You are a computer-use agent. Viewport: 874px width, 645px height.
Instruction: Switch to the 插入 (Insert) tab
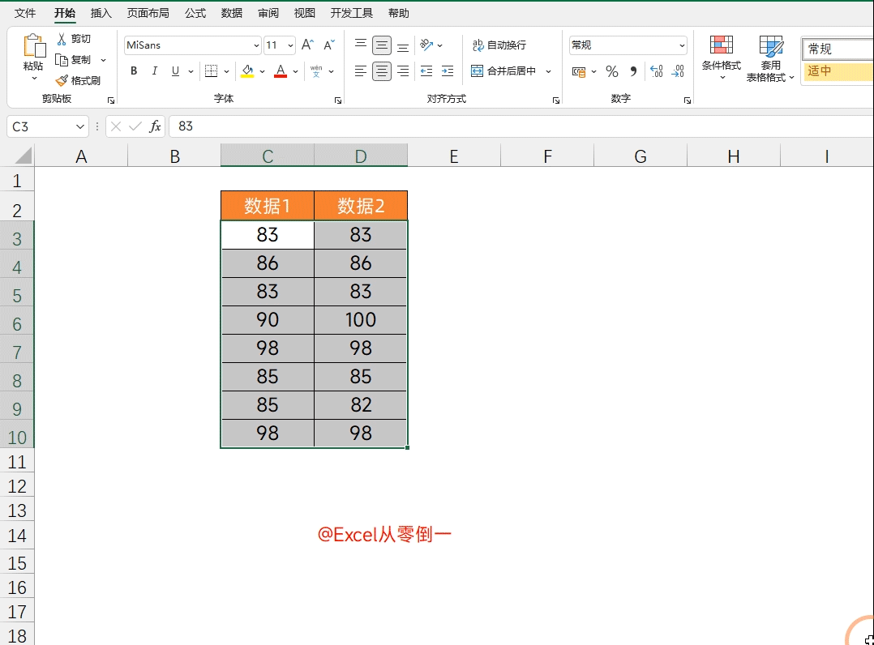click(x=101, y=13)
